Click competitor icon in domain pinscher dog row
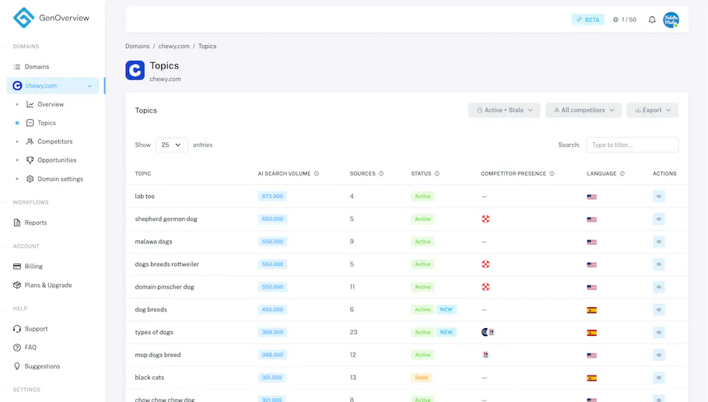This screenshot has height=402, width=708. (485, 287)
